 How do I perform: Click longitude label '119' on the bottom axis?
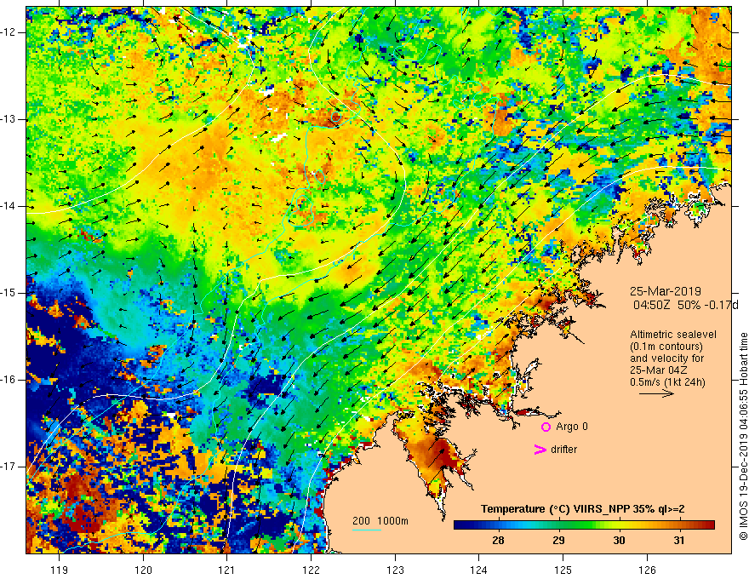point(60,570)
